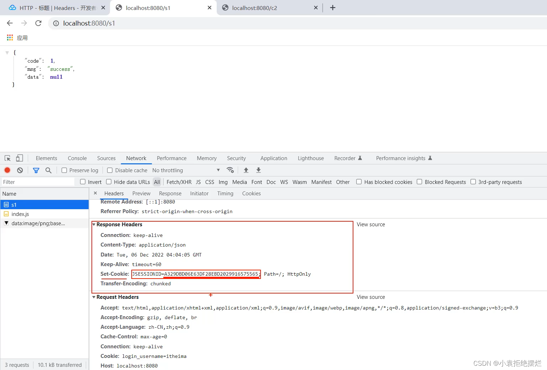
Task: Import a HAR file
Action: pos(246,170)
